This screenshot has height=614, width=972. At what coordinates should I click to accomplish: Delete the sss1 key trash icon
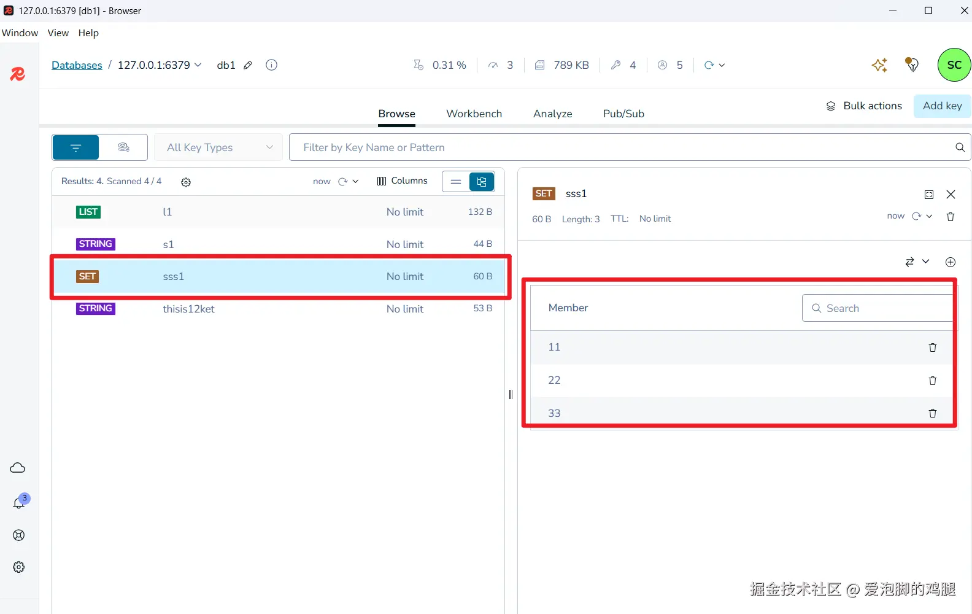[951, 217]
